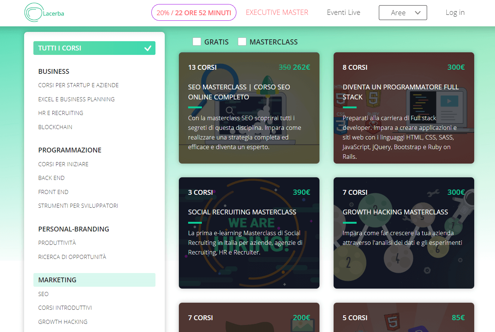Choose Back End subcategory
Image resolution: width=495 pixels, height=332 pixels.
coord(51,178)
